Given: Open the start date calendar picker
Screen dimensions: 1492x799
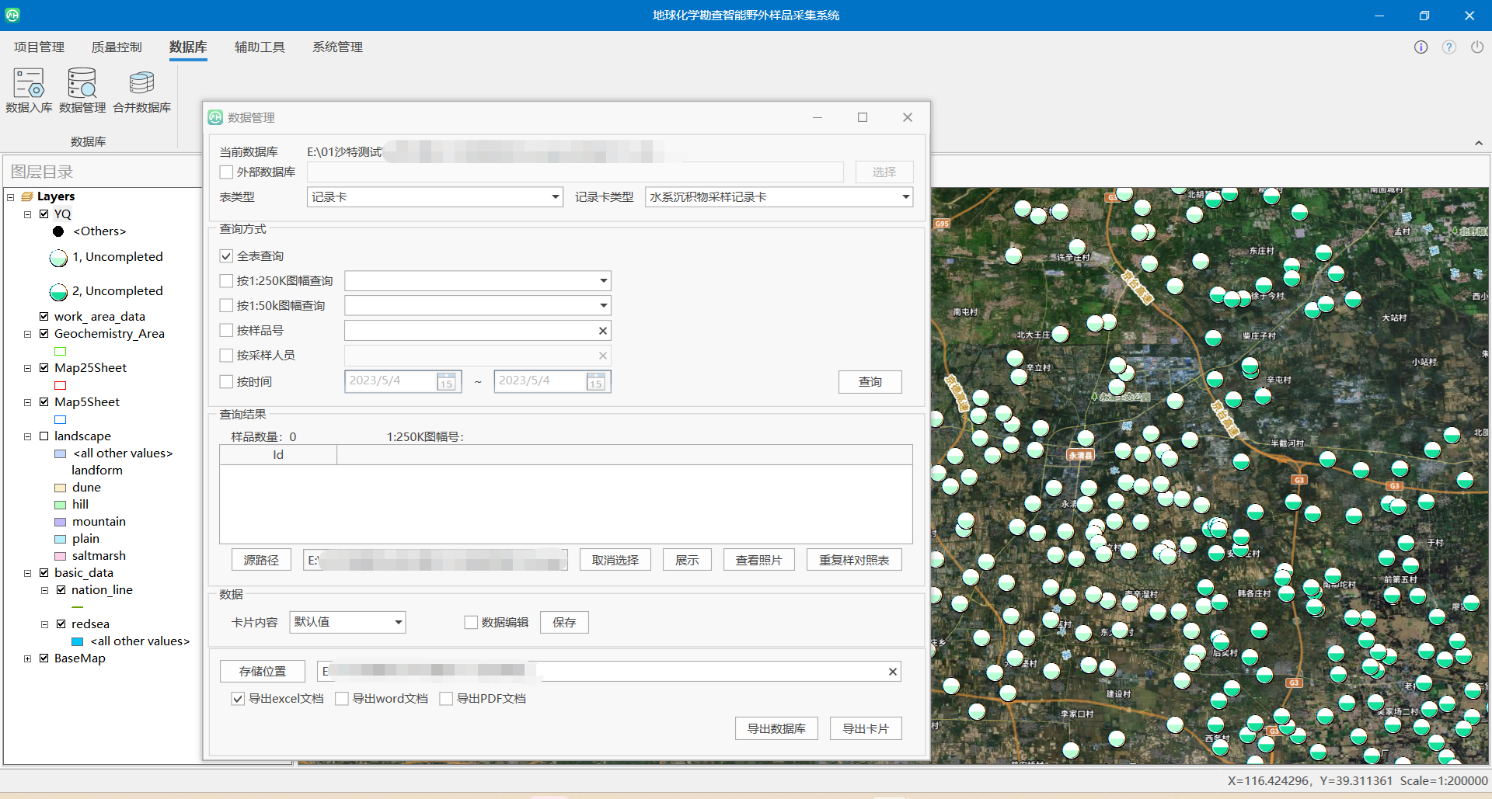Looking at the screenshot, I should pyautogui.click(x=446, y=382).
